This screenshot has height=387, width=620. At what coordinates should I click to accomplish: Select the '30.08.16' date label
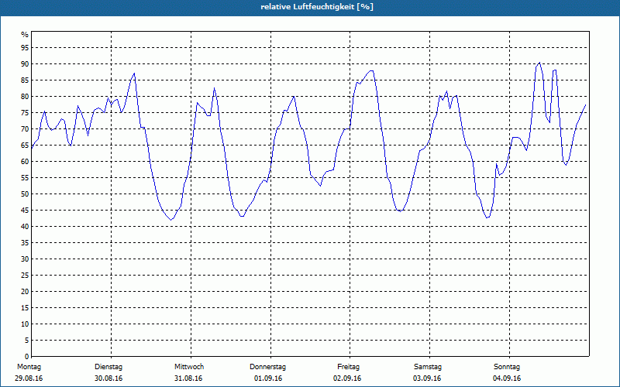[108, 378]
